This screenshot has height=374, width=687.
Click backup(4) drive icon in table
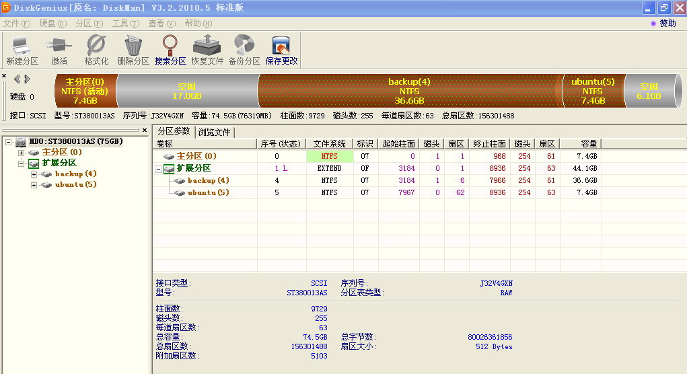click(x=180, y=180)
